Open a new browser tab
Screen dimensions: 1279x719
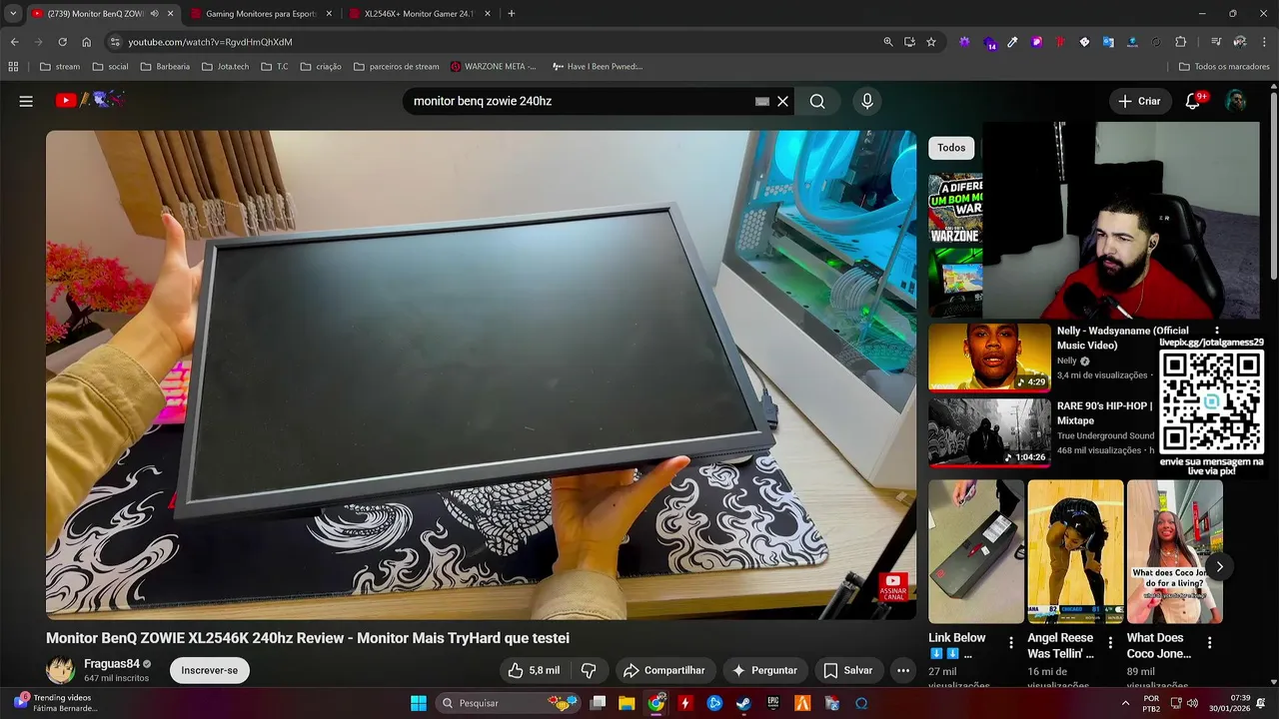coord(512,14)
